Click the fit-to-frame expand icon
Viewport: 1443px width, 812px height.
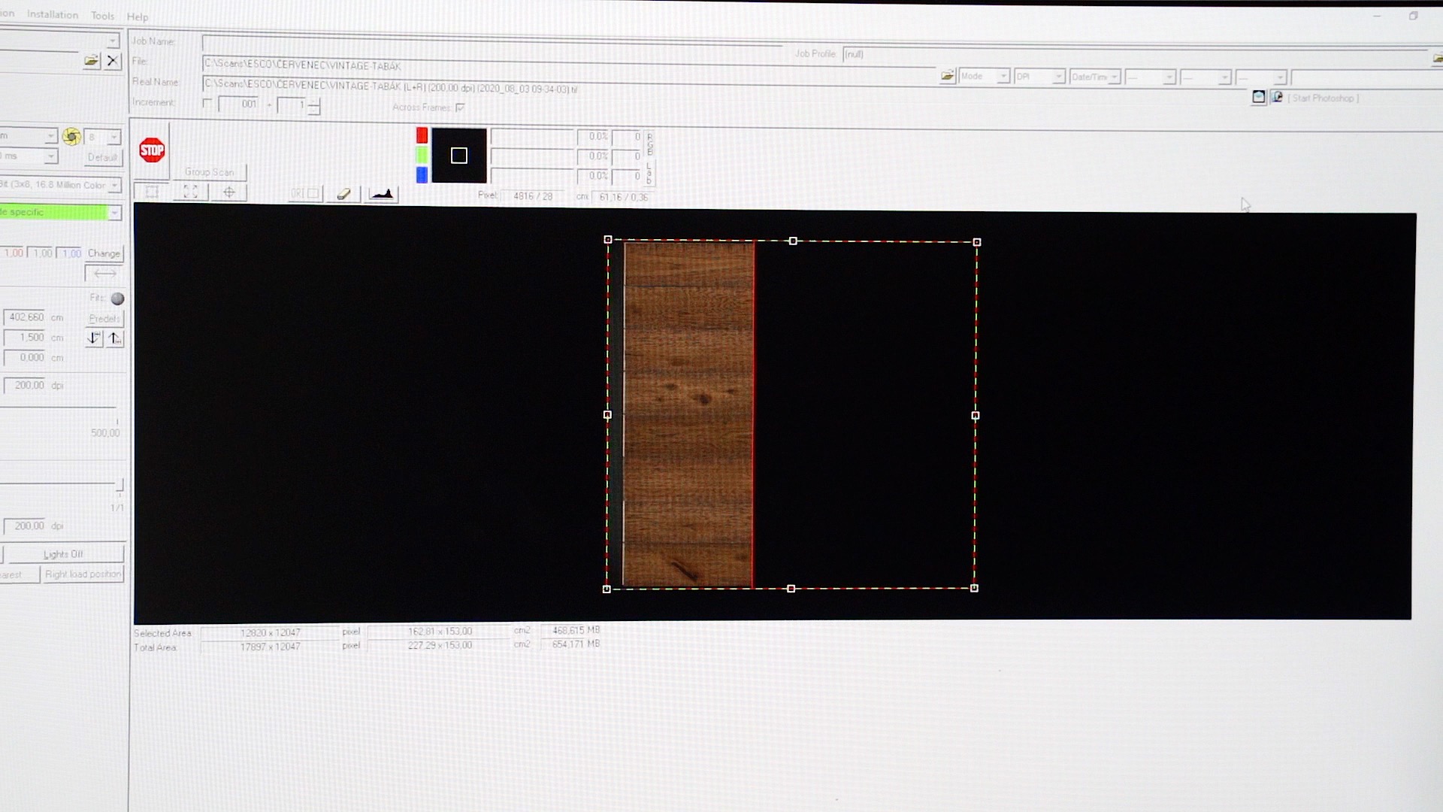point(190,192)
